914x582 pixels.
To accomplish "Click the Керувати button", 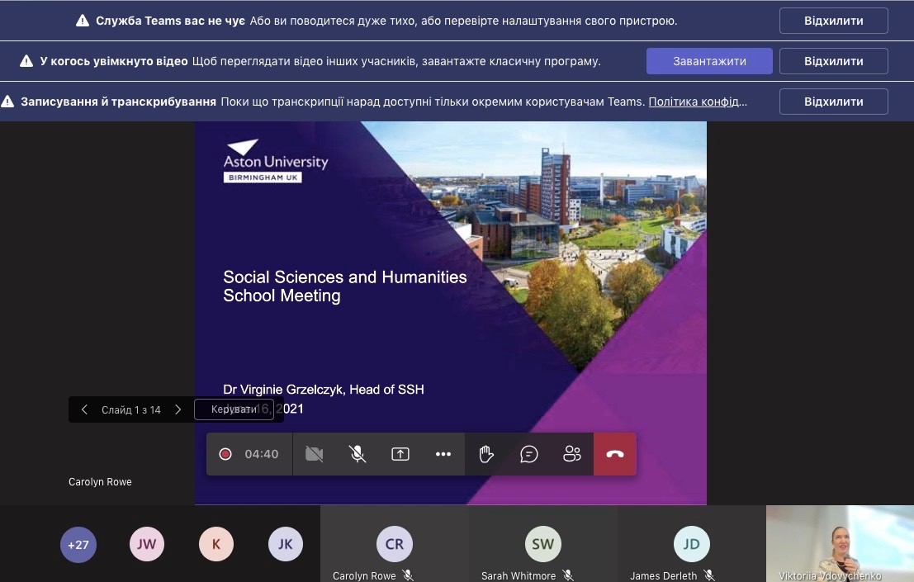I will click(x=234, y=409).
